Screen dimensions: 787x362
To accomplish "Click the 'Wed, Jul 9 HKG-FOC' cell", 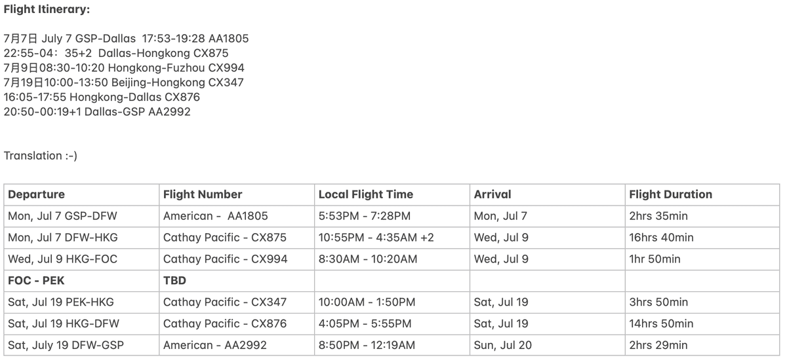I will pos(63,259).
